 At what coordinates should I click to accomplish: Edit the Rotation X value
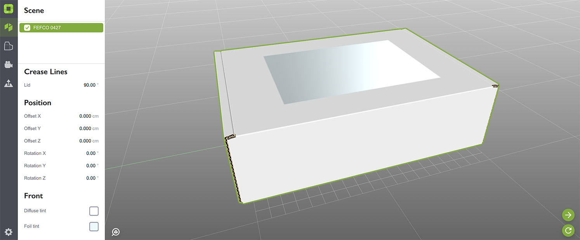click(90, 153)
